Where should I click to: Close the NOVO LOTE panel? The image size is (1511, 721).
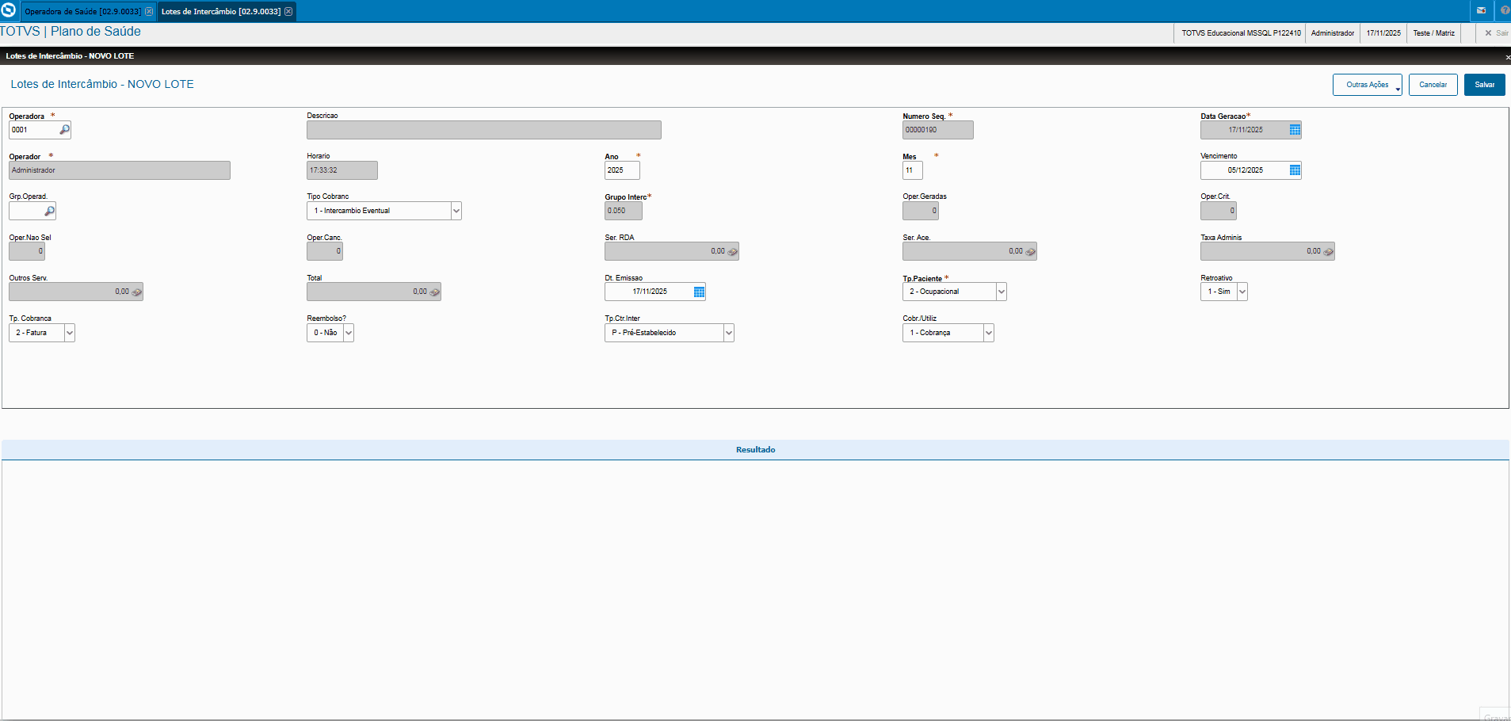pyautogui.click(x=1507, y=57)
